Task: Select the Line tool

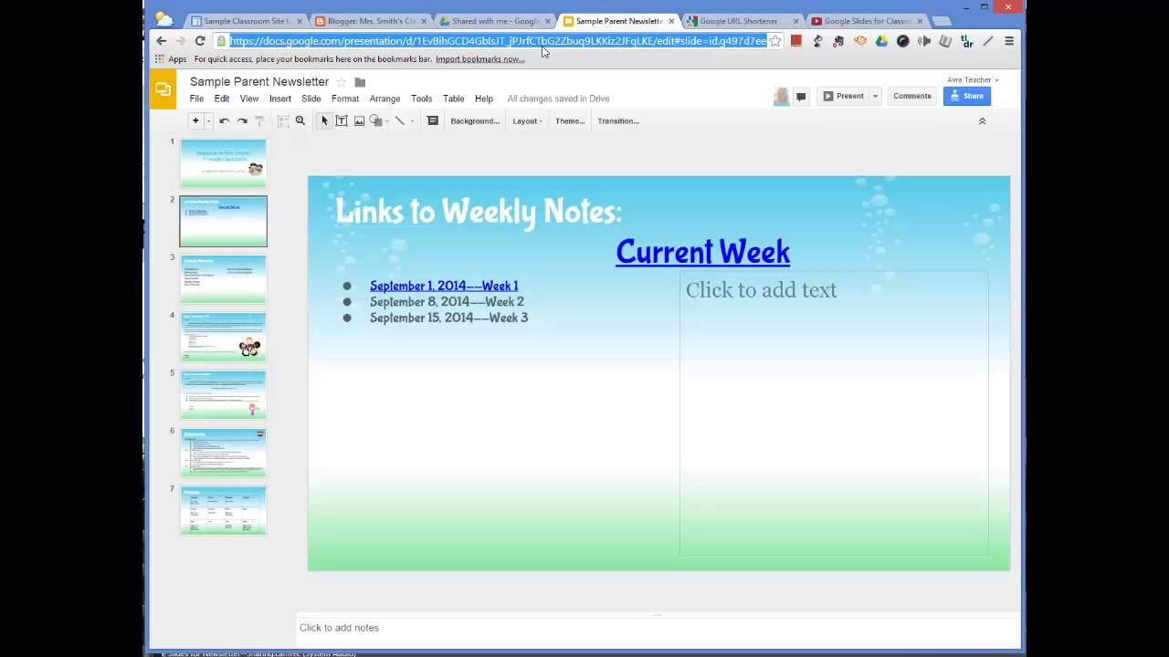Action: [x=400, y=120]
